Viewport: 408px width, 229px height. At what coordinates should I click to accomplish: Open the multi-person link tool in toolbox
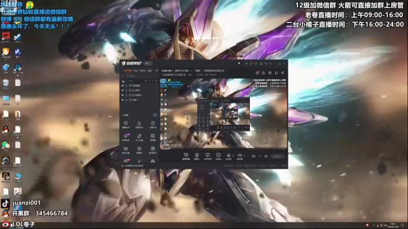[139, 137]
